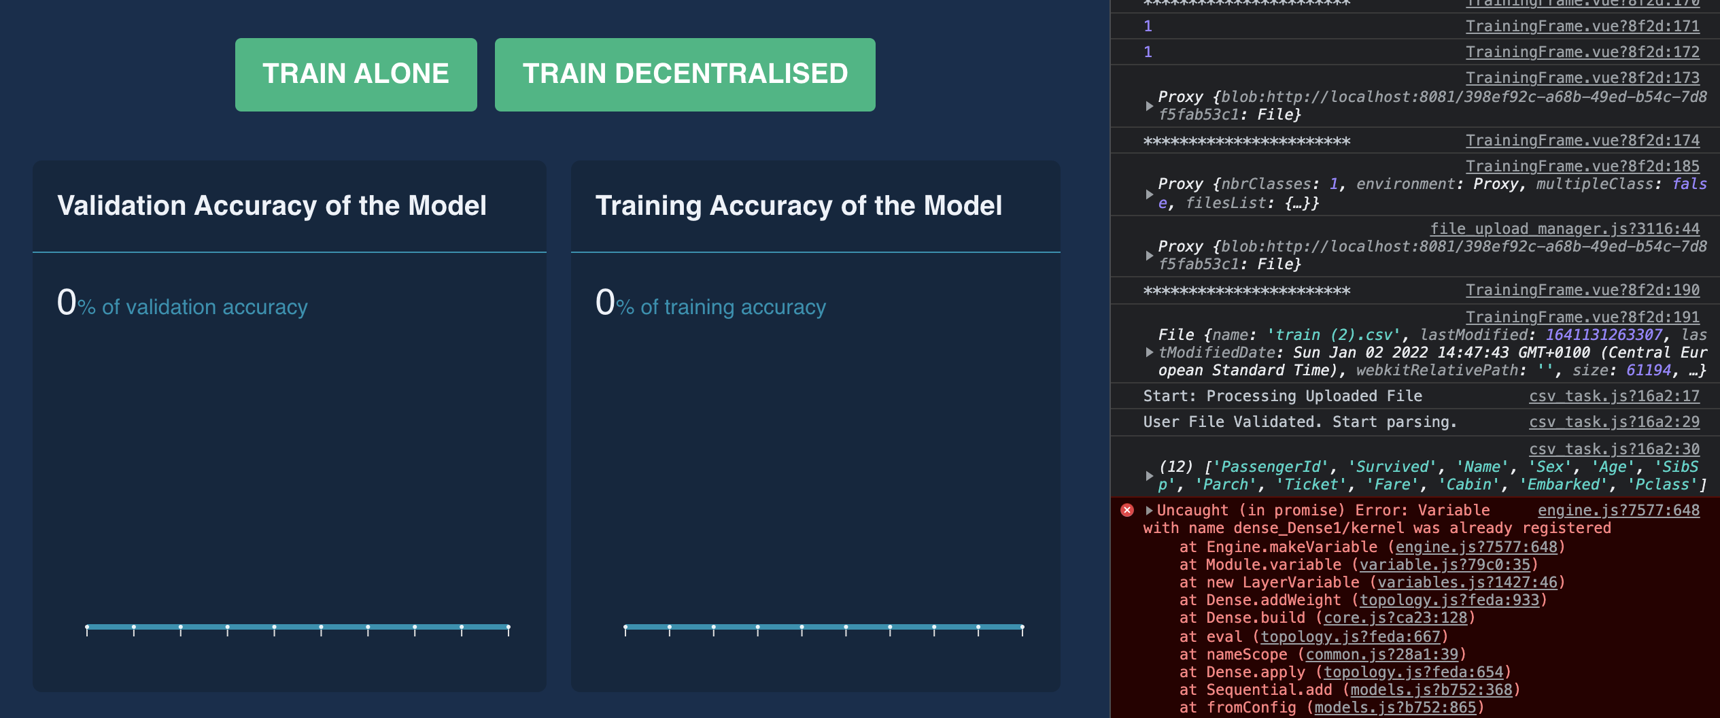
Task: Click TRAIN ALONE
Action: [x=356, y=73]
